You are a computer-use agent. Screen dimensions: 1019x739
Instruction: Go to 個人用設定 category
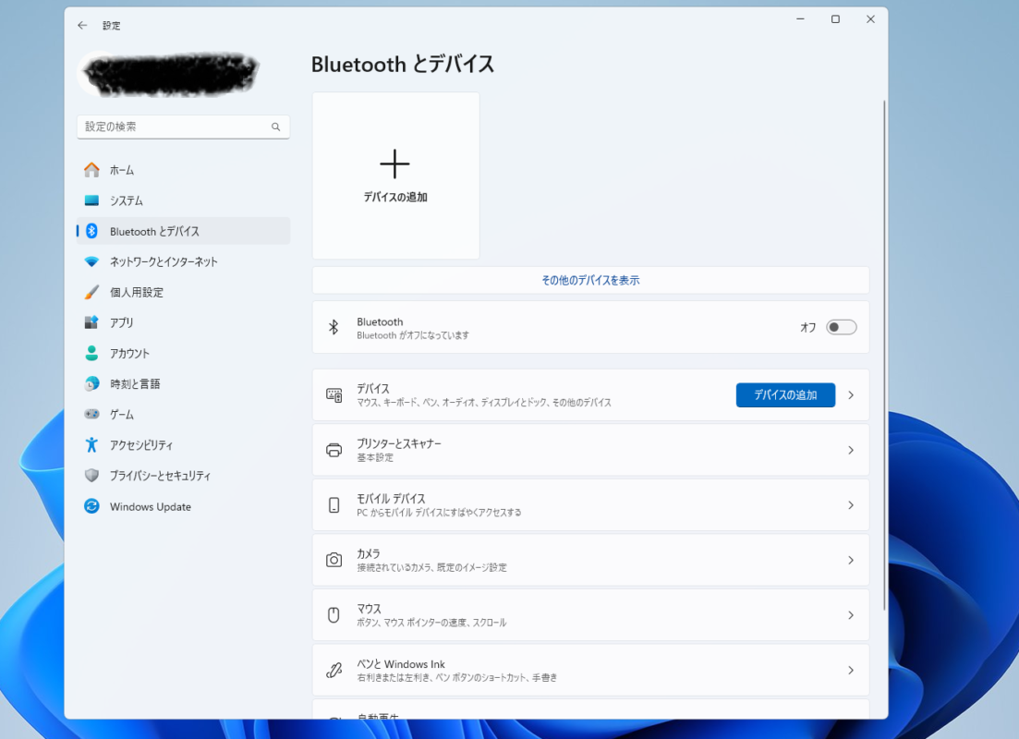pos(183,292)
